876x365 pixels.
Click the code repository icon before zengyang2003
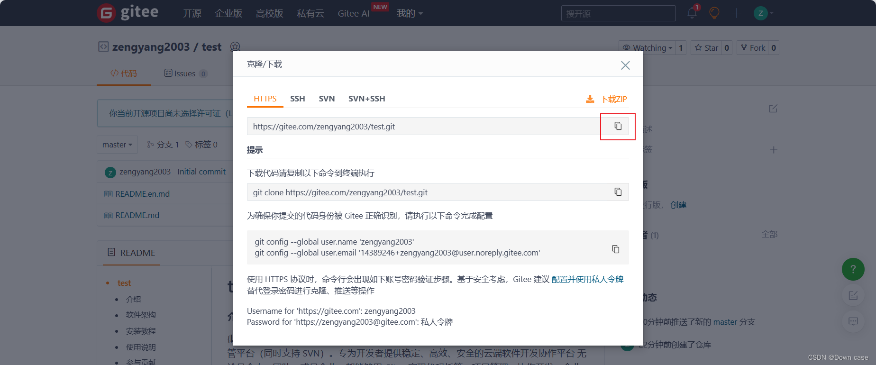(x=103, y=46)
